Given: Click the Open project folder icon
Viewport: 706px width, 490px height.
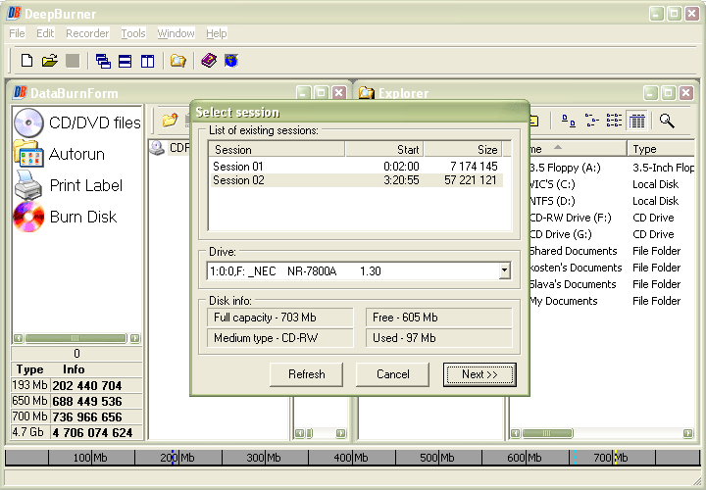Looking at the screenshot, I should tap(50, 61).
